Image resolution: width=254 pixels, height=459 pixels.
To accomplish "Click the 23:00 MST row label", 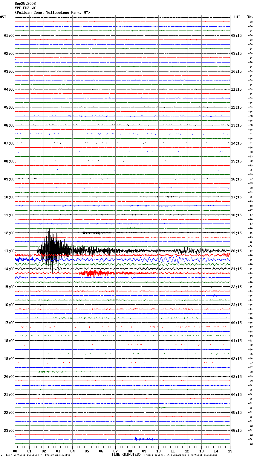I will click(9, 431).
